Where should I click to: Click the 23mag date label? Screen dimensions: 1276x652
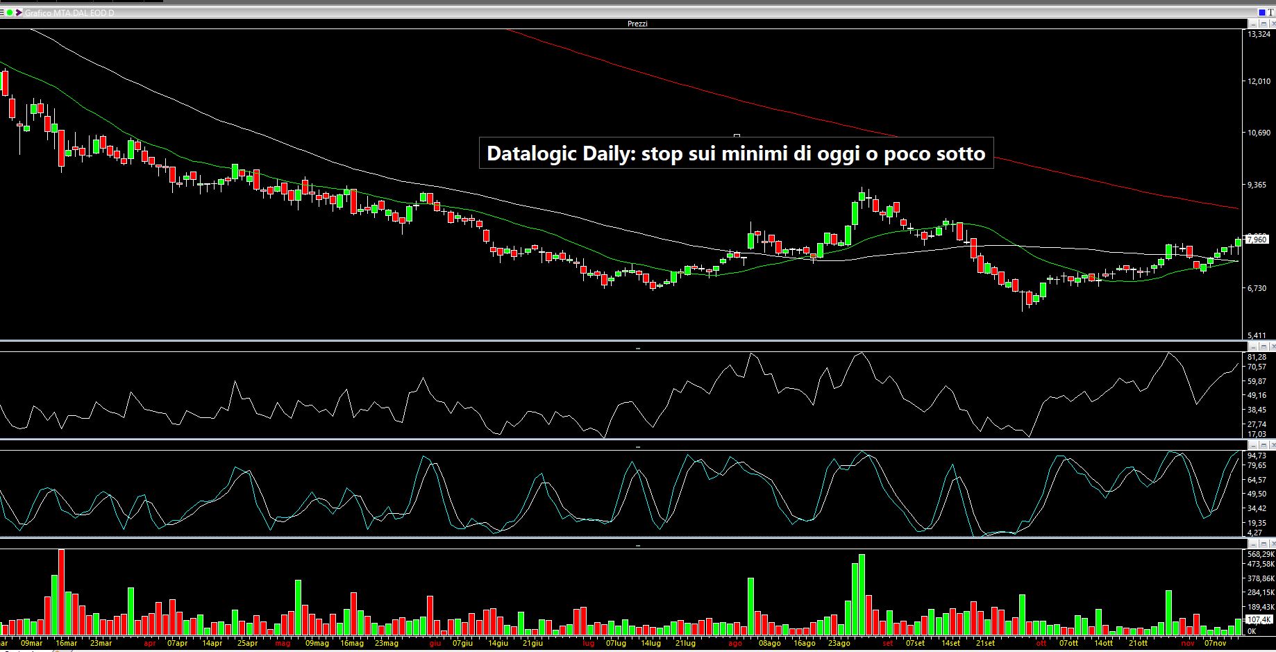pyautogui.click(x=387, y=643)
